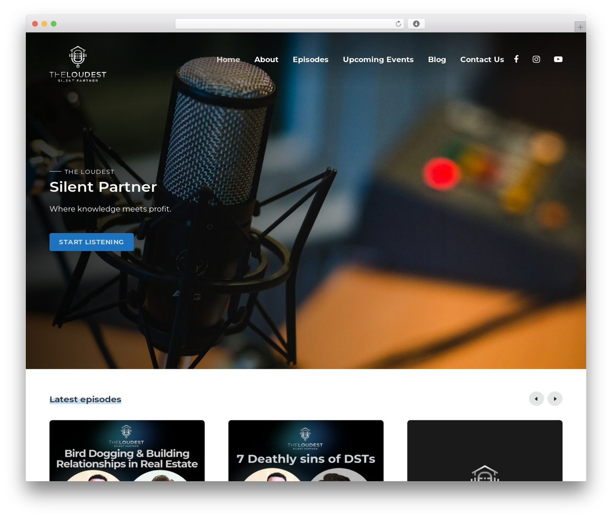The image size is (612, 518).
Task: Reload the page using the refresh icon
Action: pyautogui.click(x=398, y=24)
